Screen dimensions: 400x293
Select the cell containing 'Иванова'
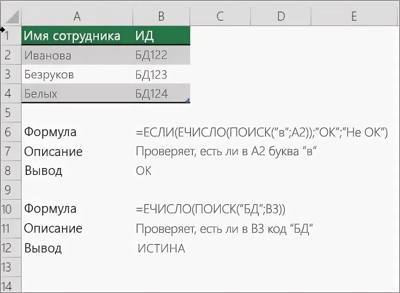point(77,55)
